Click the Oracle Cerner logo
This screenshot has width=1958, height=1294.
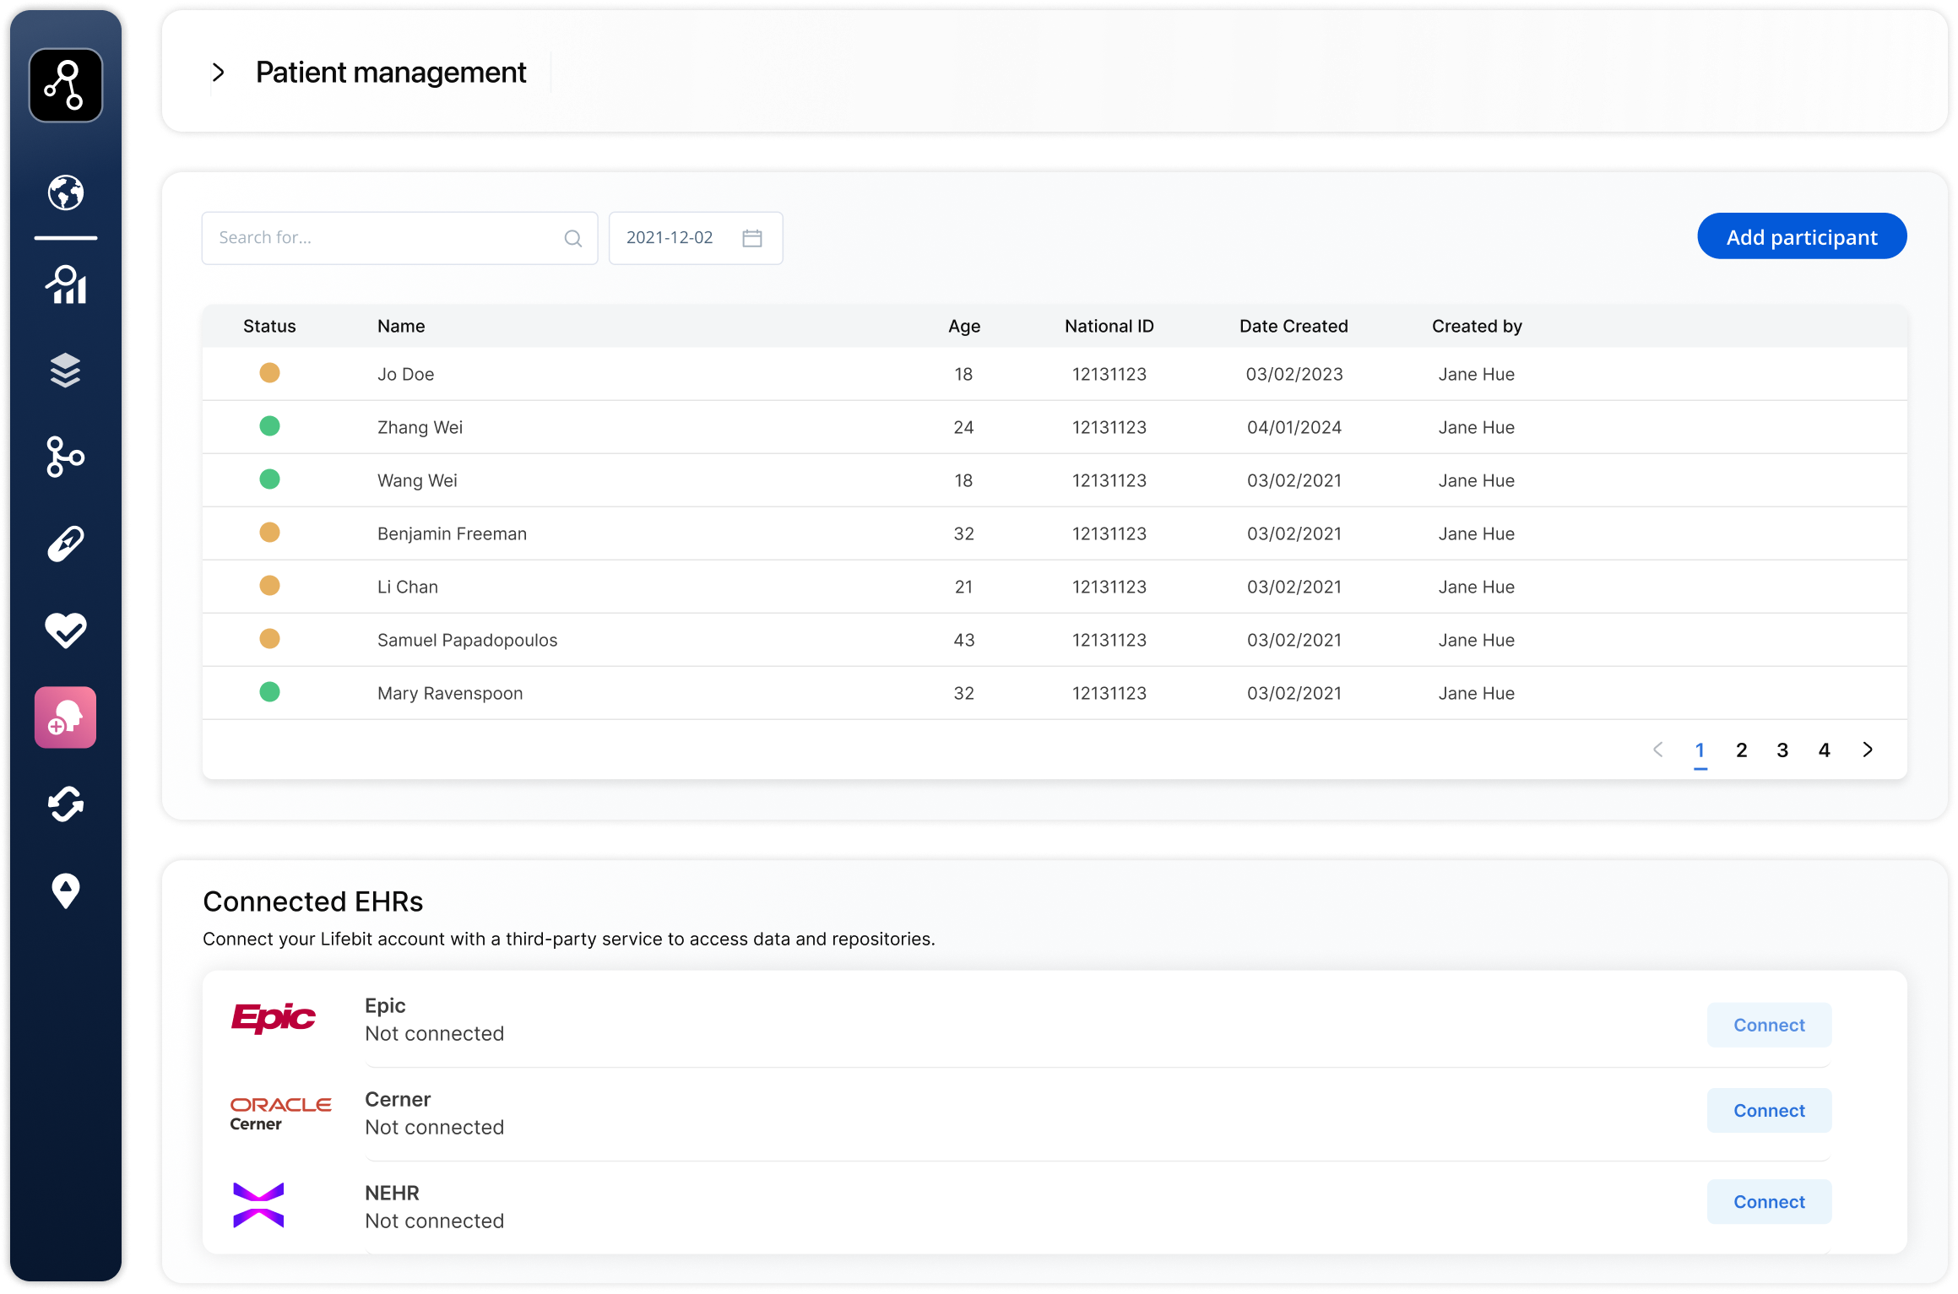(x=281, y=1114)
